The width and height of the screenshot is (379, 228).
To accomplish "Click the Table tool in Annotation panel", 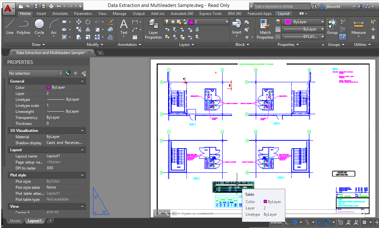I will (135, 37).
